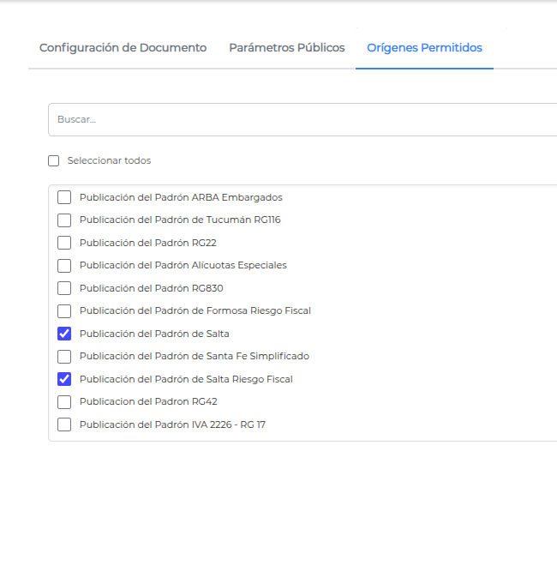
Task: Click the Seleccionar todos label text
Action: tap(109, 160)
